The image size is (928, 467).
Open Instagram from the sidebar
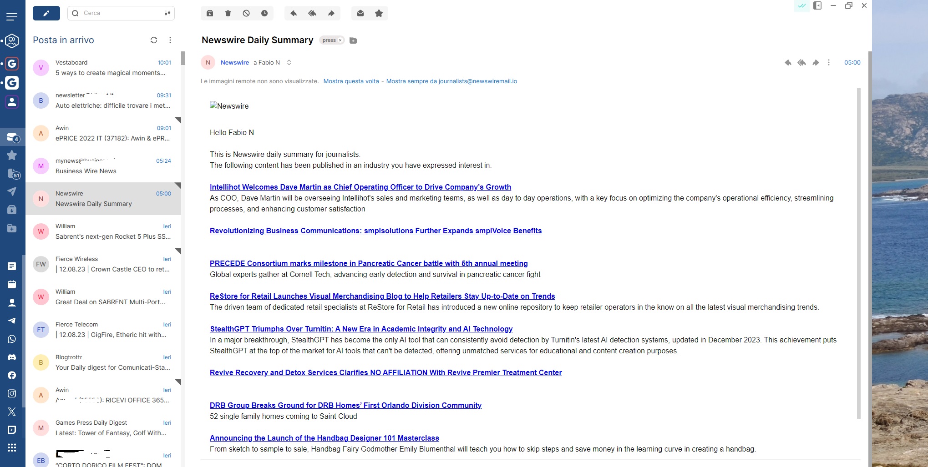coord(12,393)
